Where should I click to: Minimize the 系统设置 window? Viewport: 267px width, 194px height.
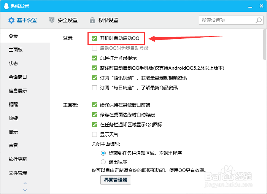point(250,6)
